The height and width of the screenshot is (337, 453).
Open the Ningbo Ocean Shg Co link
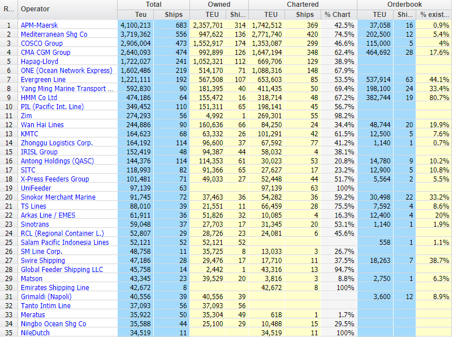click(54, 324)
